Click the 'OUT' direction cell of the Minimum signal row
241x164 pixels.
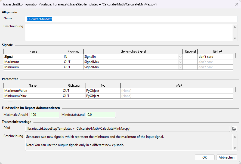pyautogui.click(x=73, y=67)
